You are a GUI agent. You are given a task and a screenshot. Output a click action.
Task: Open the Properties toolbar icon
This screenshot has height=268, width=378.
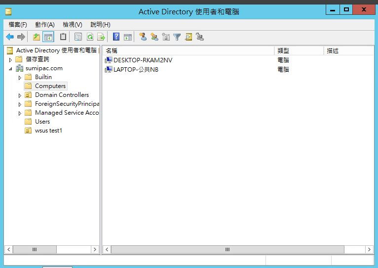click(x=78, y=37)
